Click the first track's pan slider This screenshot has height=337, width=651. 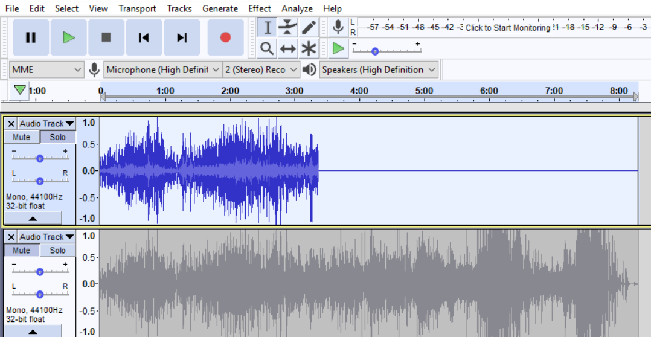coord(40,181)
